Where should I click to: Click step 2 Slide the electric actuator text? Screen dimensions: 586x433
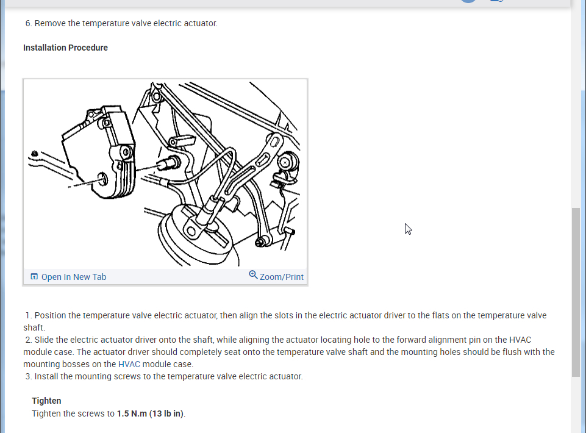289,352
